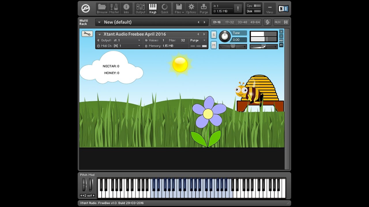This screenshot has width=369, height=207.
Task: Click the NECTAR: 0 counter
Action: [x=111, y=66]
